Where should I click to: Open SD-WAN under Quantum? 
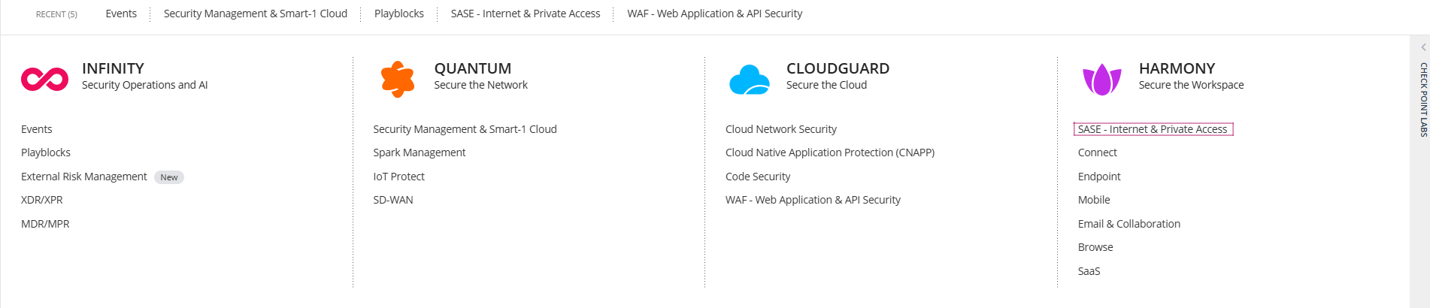392,200
